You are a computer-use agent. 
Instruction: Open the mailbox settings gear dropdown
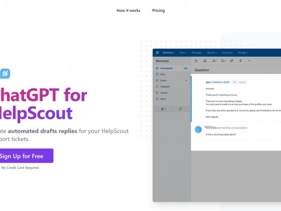[163, 109]
